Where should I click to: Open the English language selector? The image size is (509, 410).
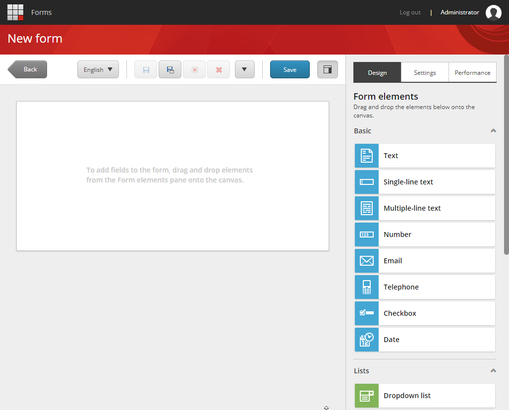98,69
